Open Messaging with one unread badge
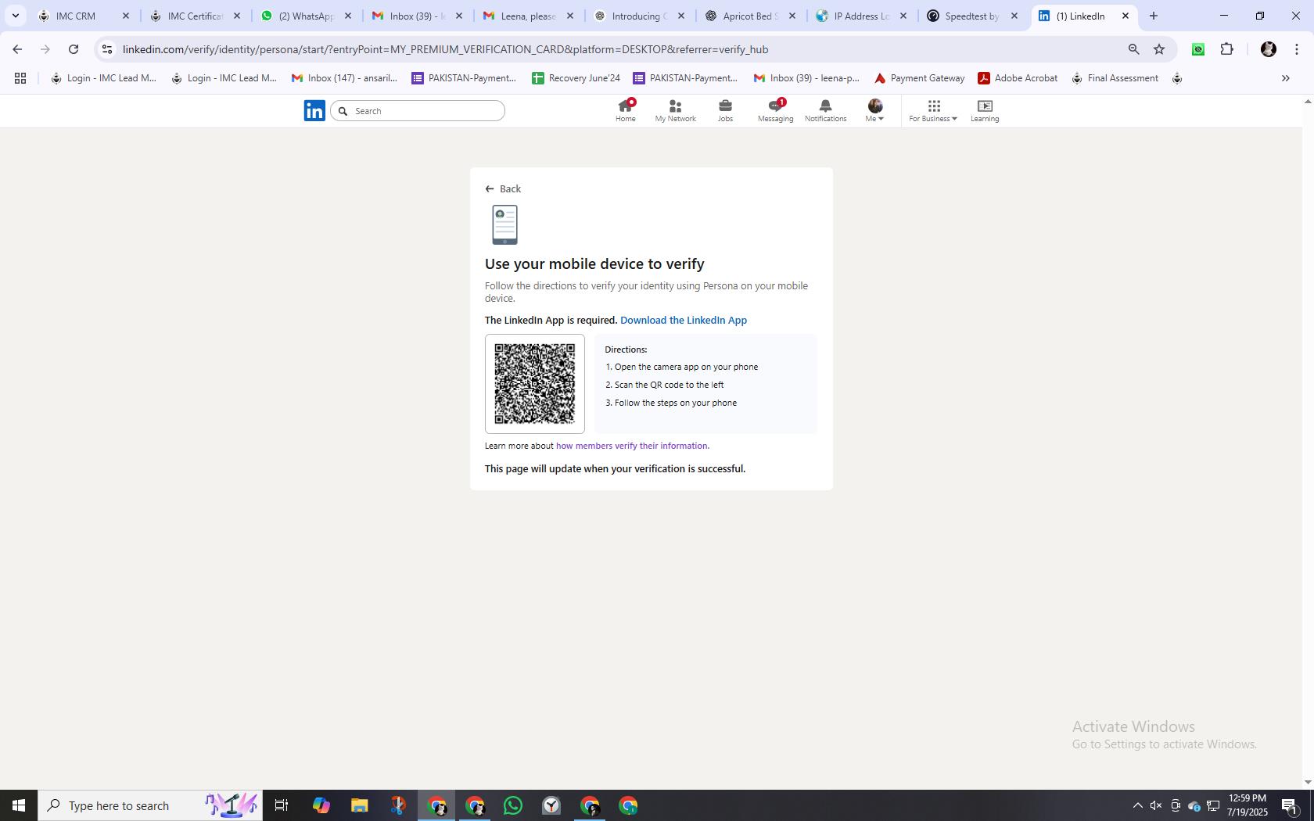This screenshot has width=1314, height=821. [775, 110]
